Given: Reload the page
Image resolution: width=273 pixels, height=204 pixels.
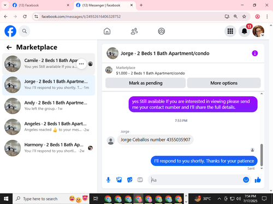Looking at the screenshot, I should pos(25,16).
